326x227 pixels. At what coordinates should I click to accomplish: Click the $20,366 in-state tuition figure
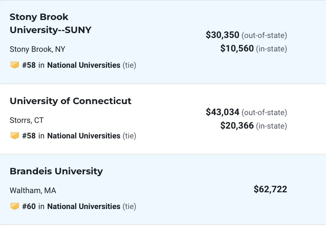(x=237, y=125)
